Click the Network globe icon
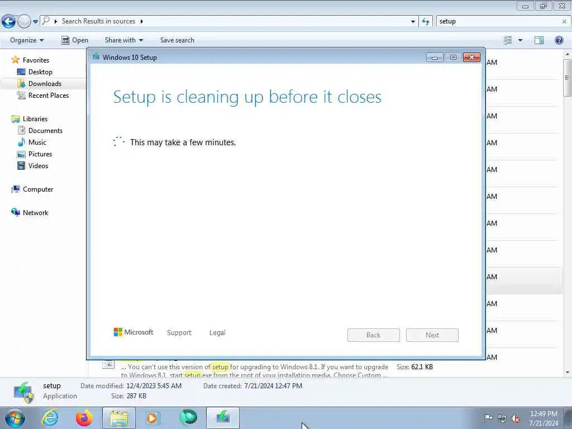 pos(15,212)
